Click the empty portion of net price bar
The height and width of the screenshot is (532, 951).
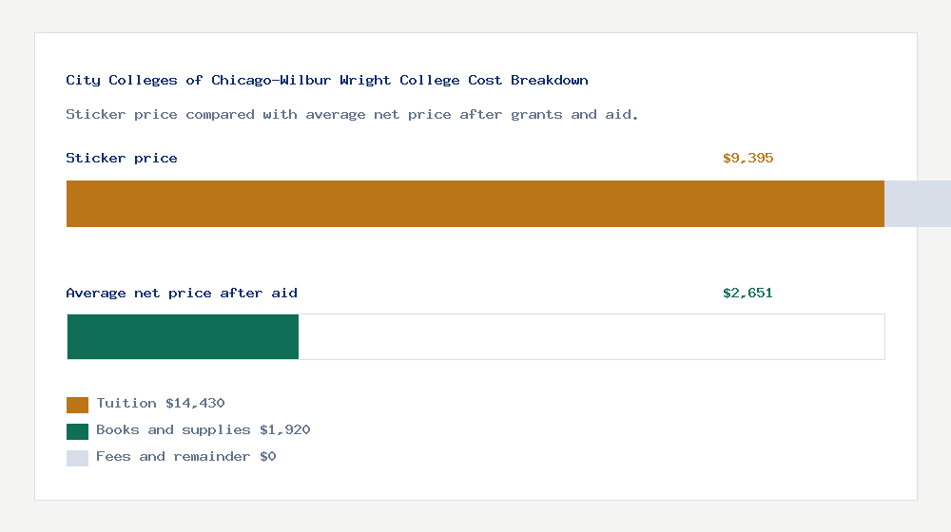(592, 337)
